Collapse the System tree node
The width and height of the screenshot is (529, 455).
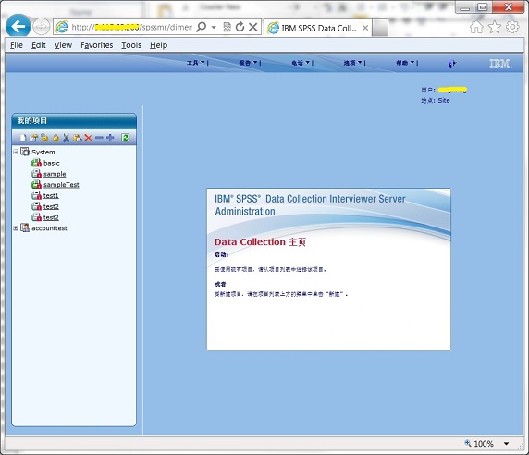point(16,152)
